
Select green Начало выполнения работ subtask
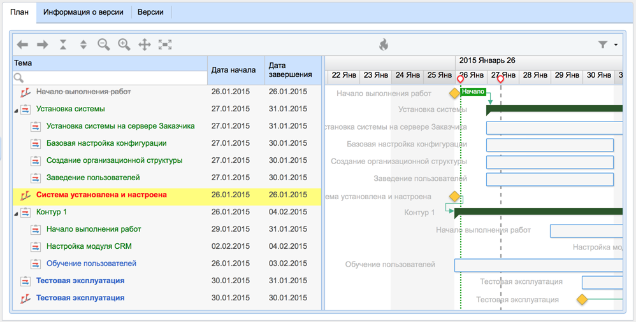coord(94,229)
